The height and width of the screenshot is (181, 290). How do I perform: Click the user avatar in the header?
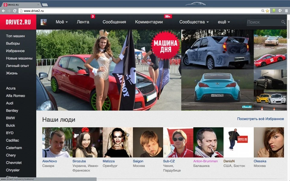tap(43, 22)
